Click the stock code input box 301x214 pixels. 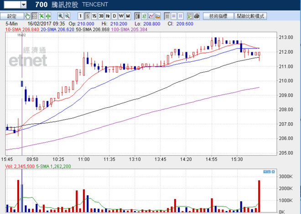coord(12,5)
